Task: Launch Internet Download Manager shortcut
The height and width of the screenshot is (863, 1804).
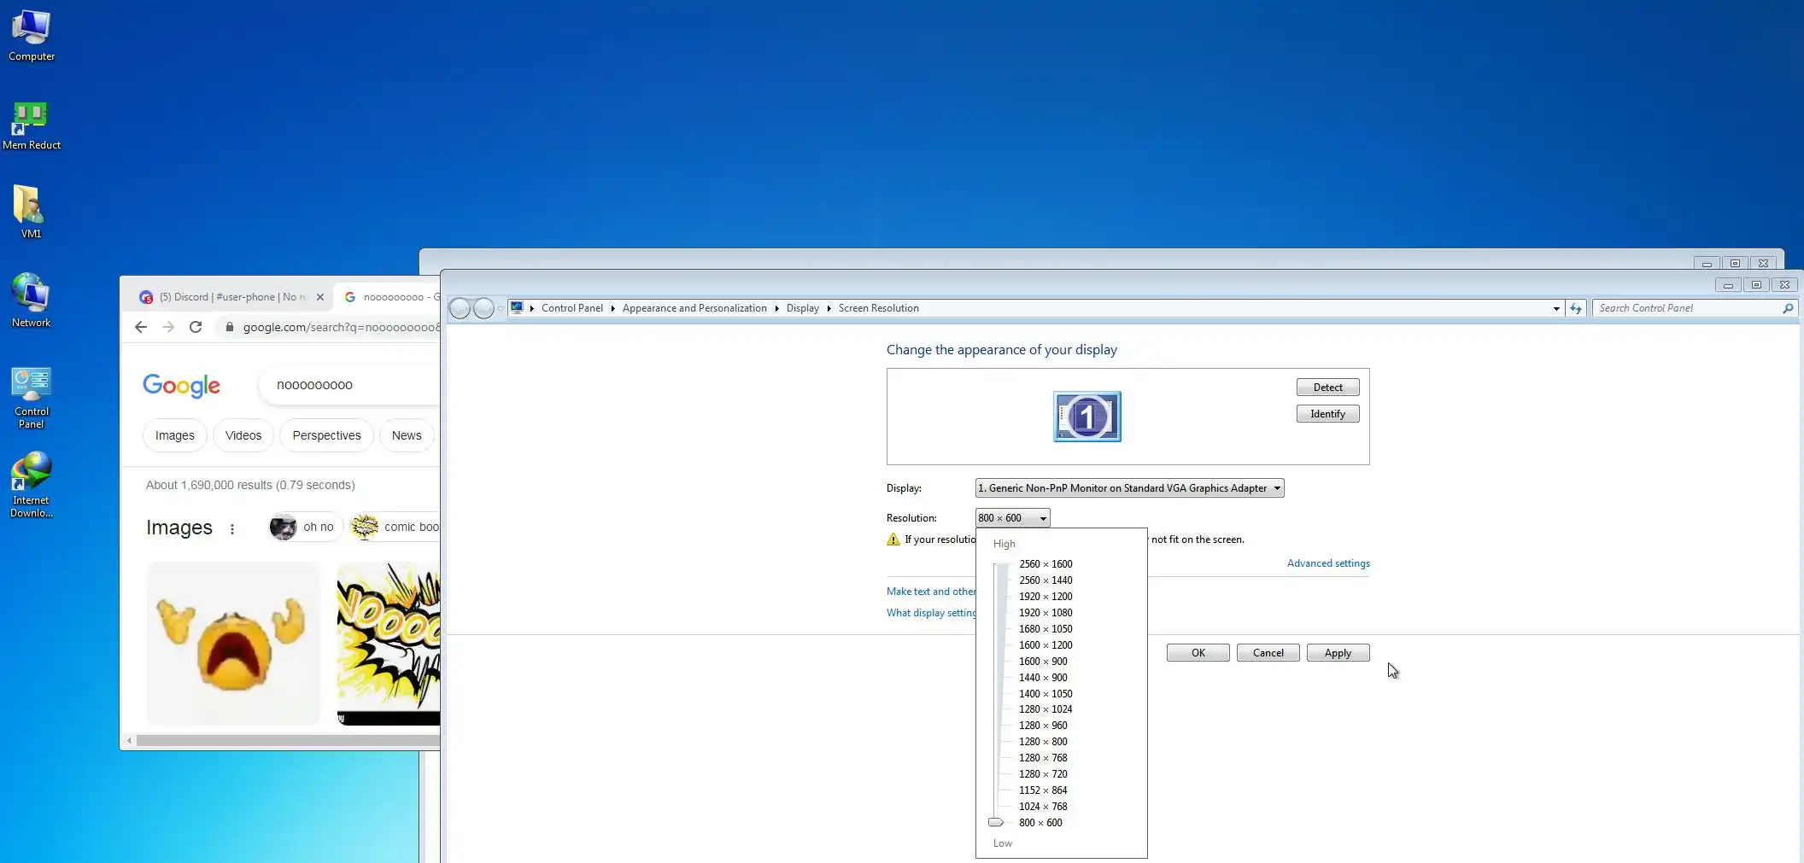Action: coord(32,486)
